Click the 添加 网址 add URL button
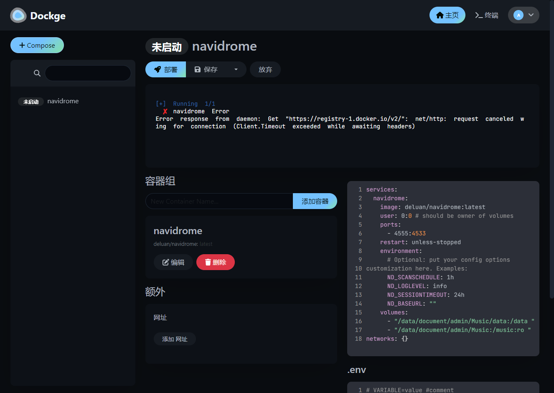The height and width of the screenshot is (393, 554). click(x=175, y=339)
